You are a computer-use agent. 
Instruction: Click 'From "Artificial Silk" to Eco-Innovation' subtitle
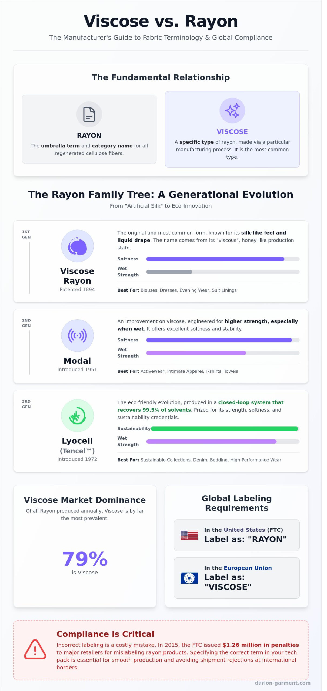pyautogui.click(x=161, y=206)
